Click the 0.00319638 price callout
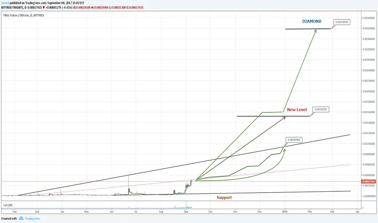378x223 pixels. point(341,22)
